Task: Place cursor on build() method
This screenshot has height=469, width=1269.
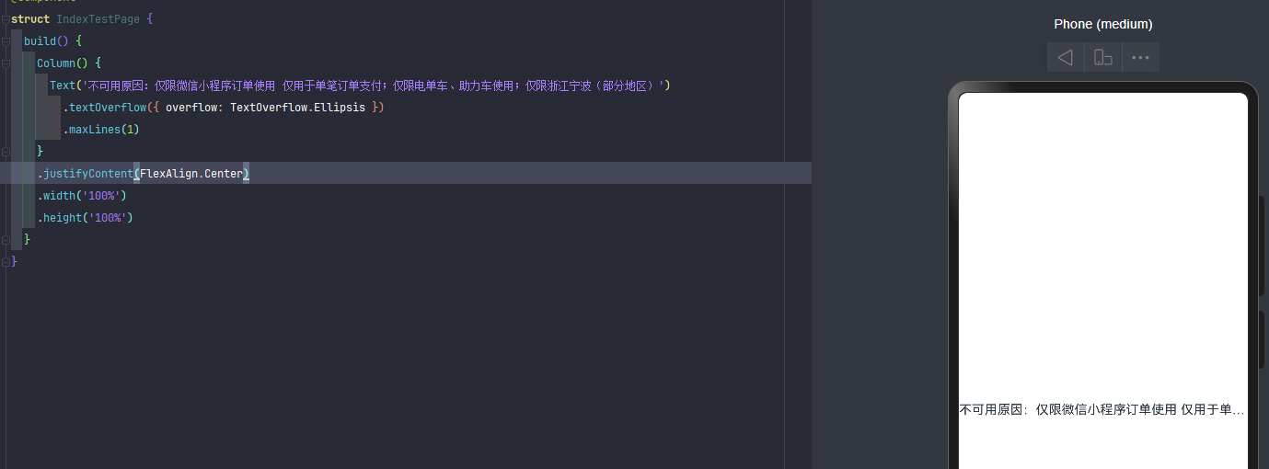Action: tap(46, 41)
